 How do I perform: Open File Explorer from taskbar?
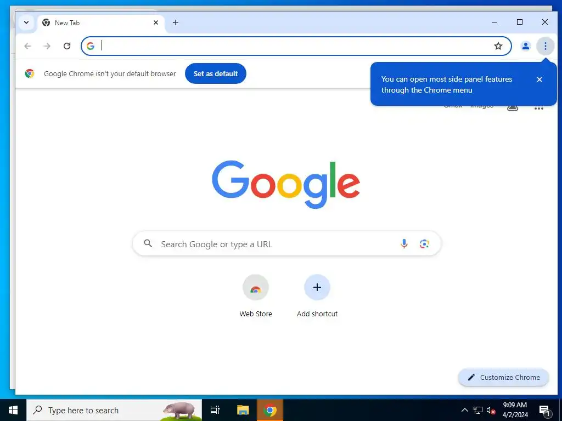coord(243,410)
